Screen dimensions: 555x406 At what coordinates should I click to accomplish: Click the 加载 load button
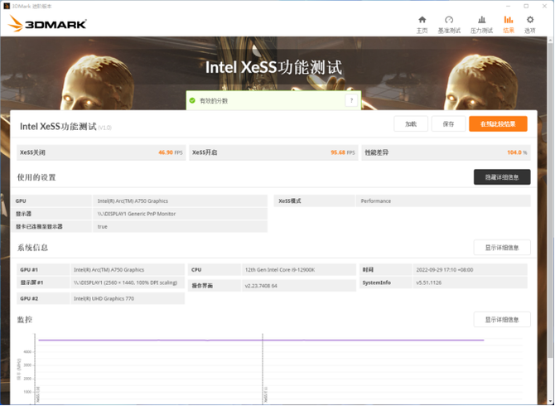pyautogui.click(x=411, y=123)
